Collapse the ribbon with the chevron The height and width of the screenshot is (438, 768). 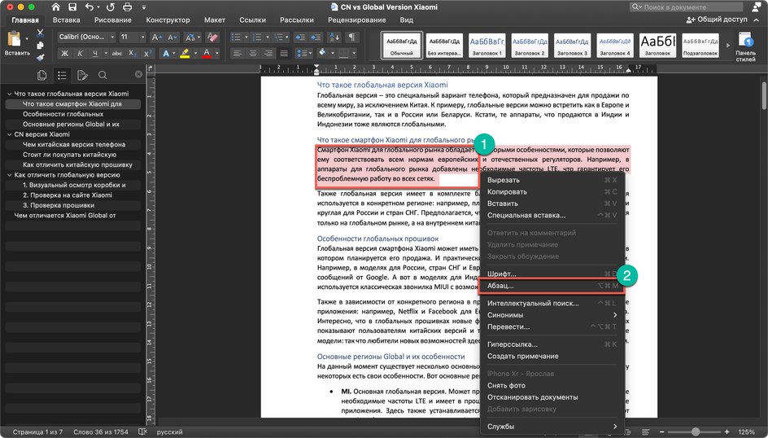point(757,20)
